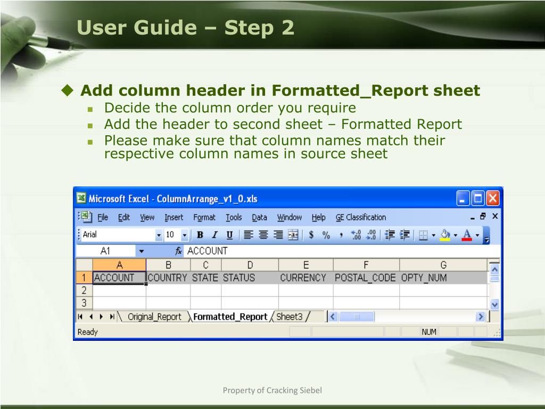Open the Tools menu
This screenshot has height=409, width=545.
(x=234, y=217)
